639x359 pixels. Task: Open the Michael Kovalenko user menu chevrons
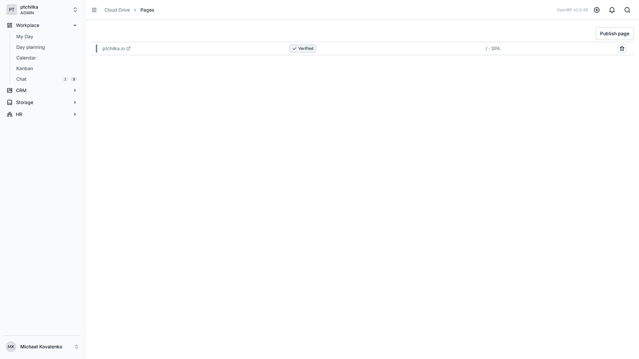(x=76, y=347)
